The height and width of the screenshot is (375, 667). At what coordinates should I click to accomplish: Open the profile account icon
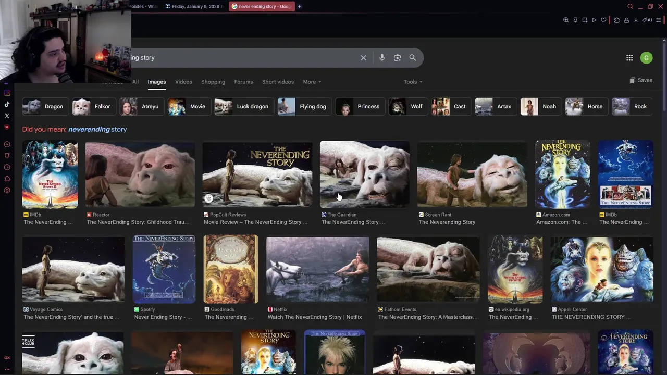tap(626, 20)
